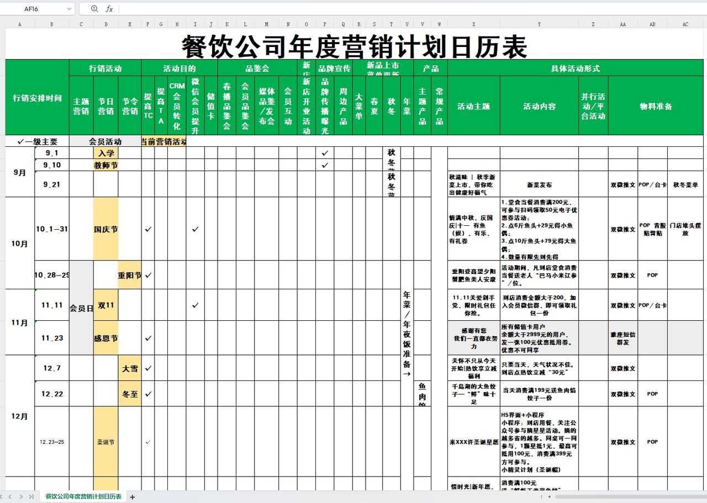This screenshot has width=707, height=503.
Task: Select the date cell 9.21
Action: coord(52,184)
